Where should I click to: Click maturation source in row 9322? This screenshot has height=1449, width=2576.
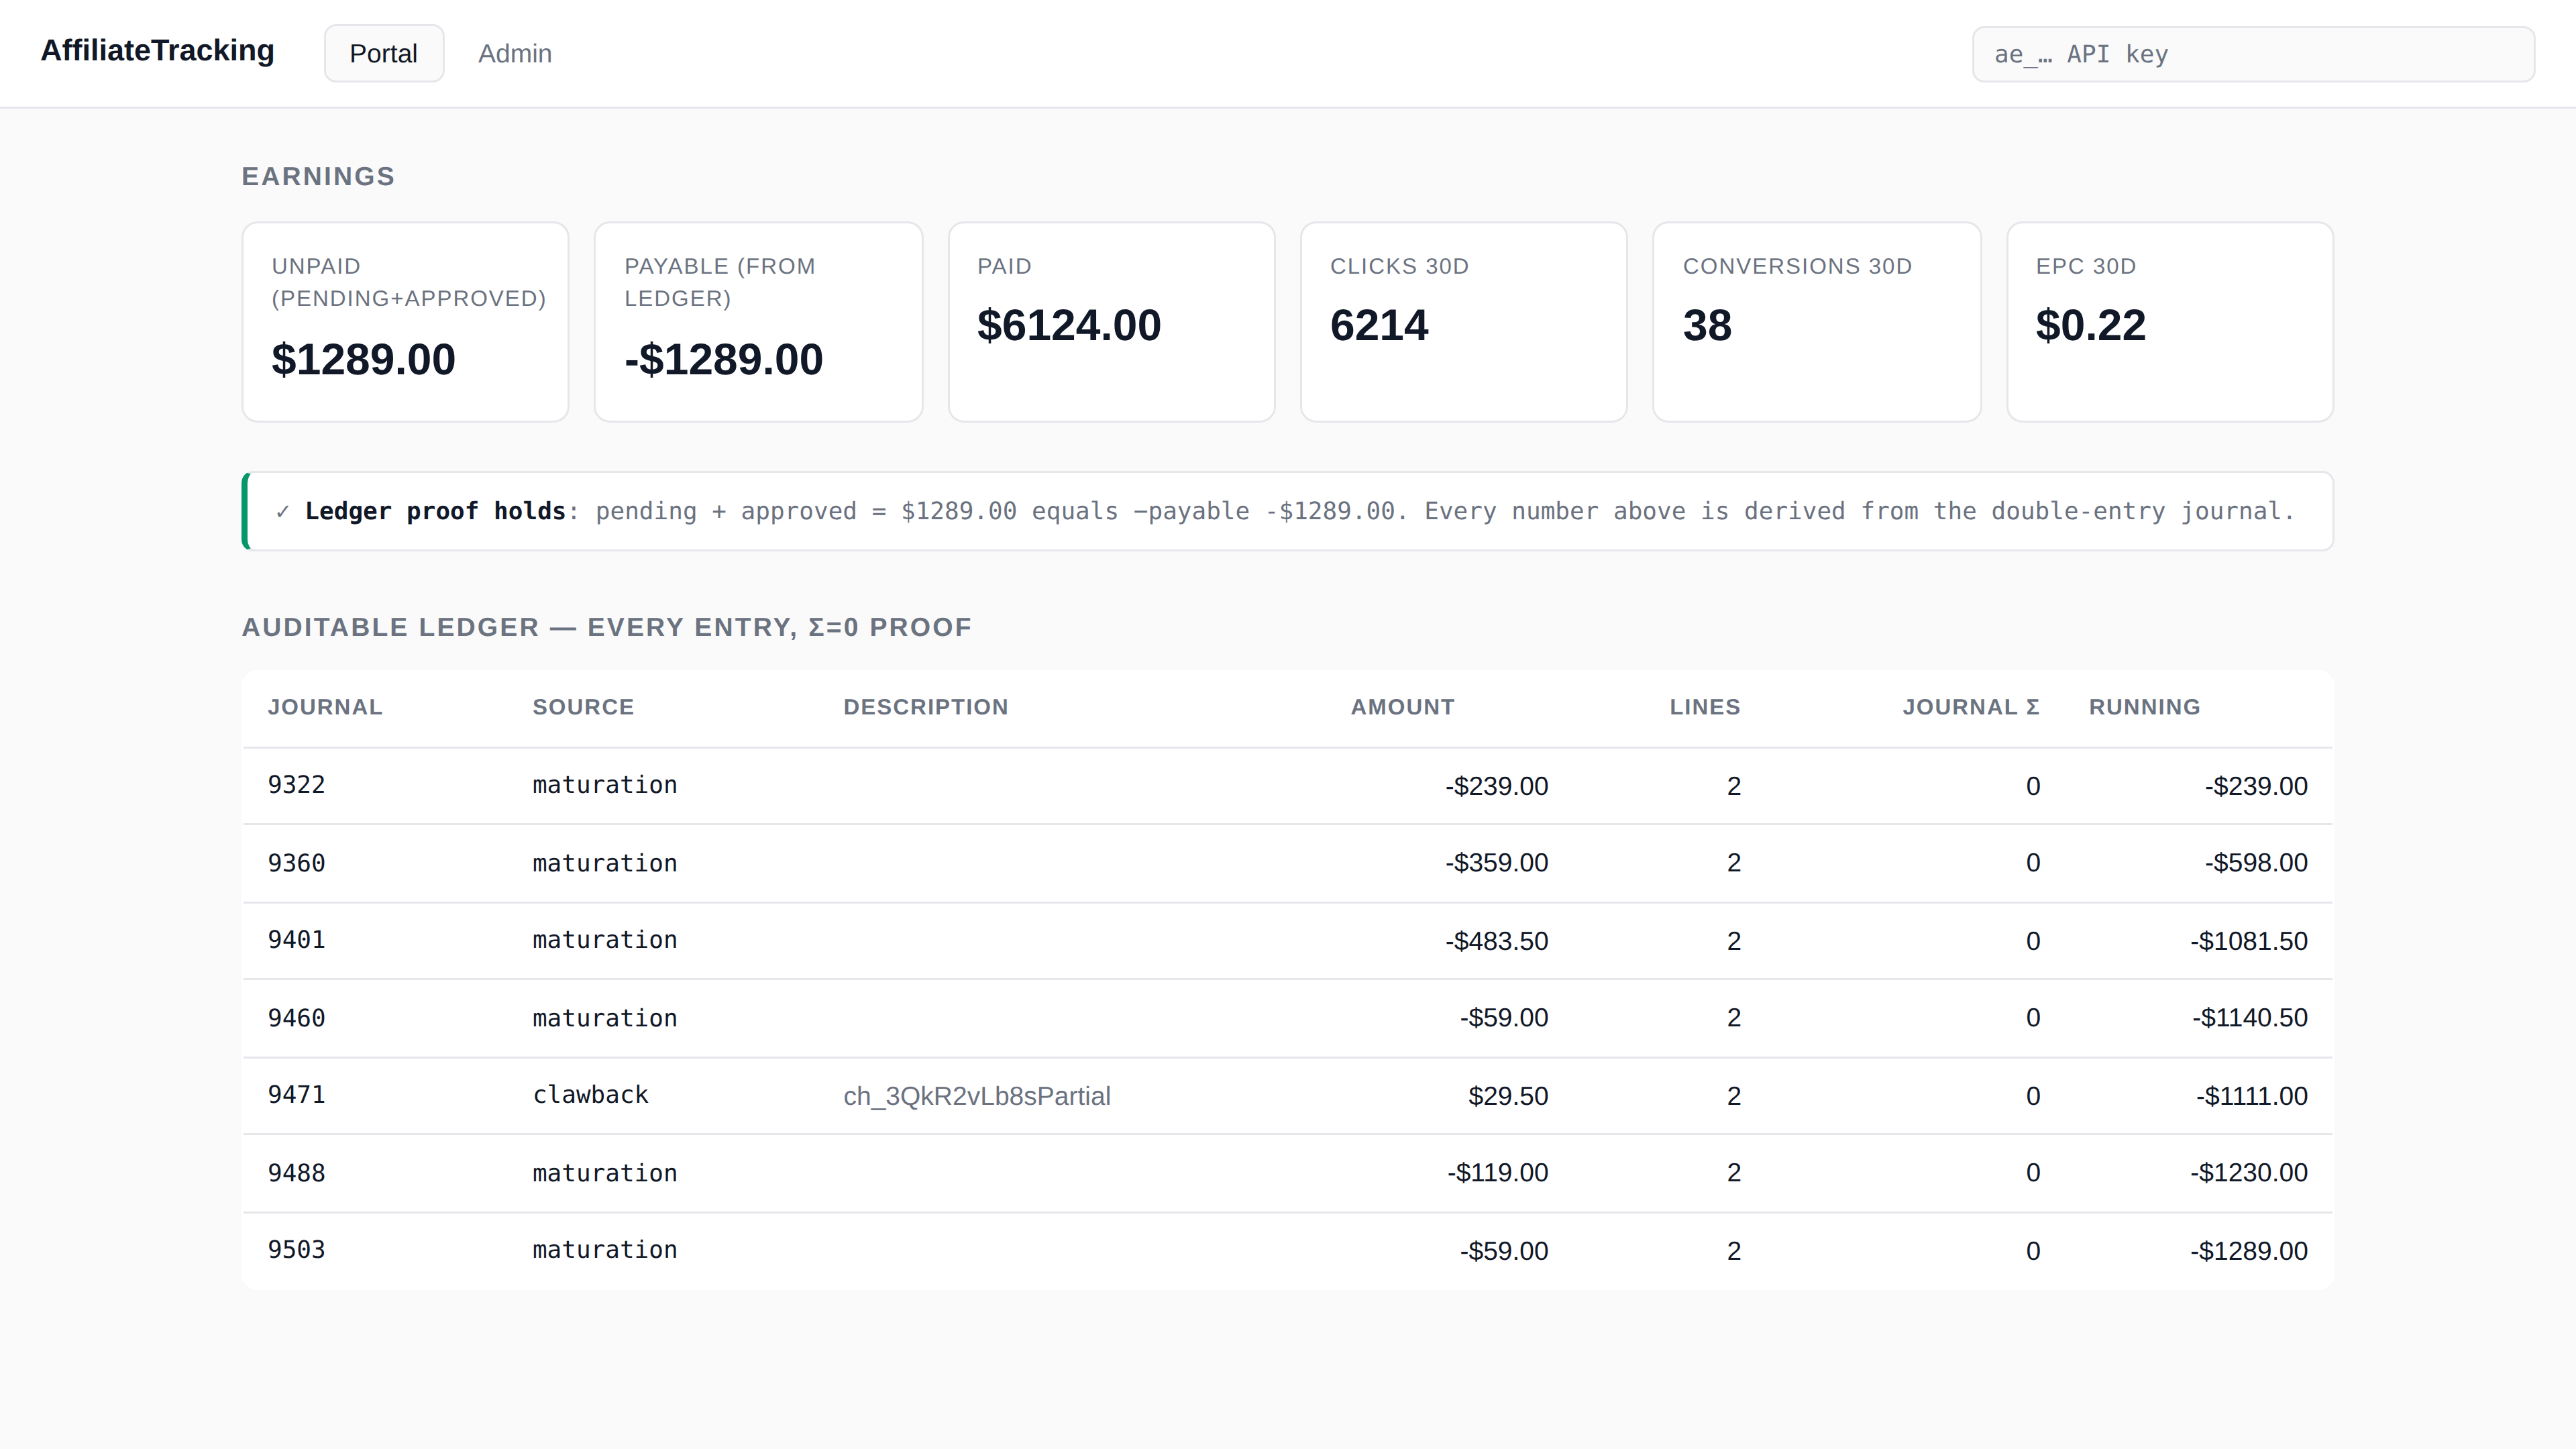(x=604, y=785)
